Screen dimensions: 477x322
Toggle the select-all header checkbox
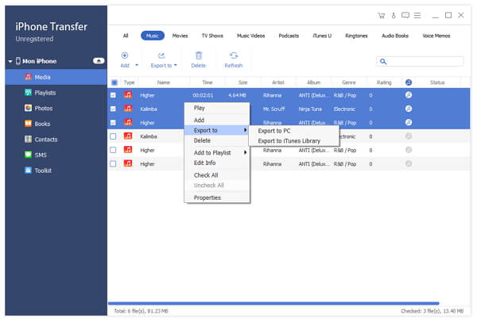tap(114, 82)
